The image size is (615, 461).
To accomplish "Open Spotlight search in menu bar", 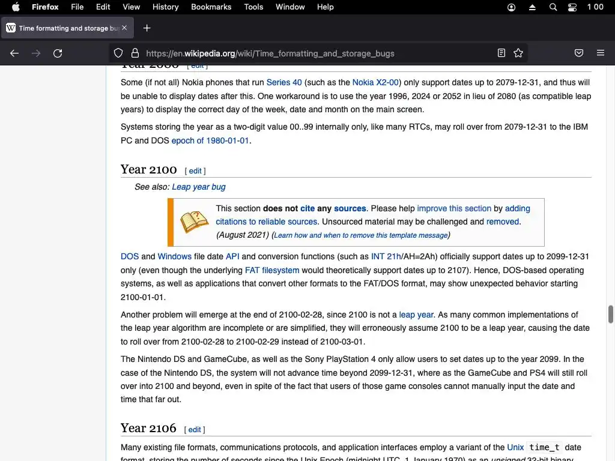I will (x=553, y=7).
